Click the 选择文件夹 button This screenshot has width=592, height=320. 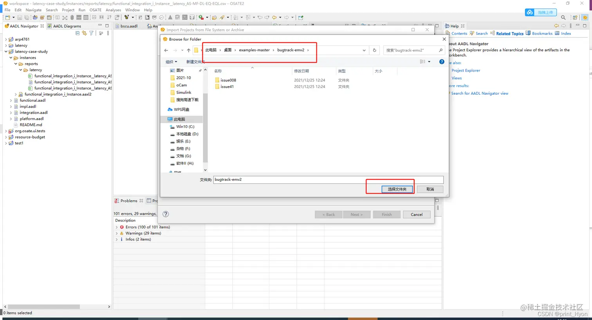(x=397, y=189)
